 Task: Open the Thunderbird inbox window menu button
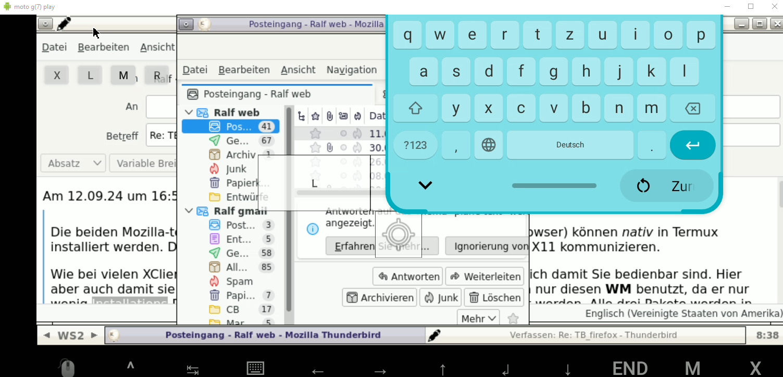(x=186, y=24)
